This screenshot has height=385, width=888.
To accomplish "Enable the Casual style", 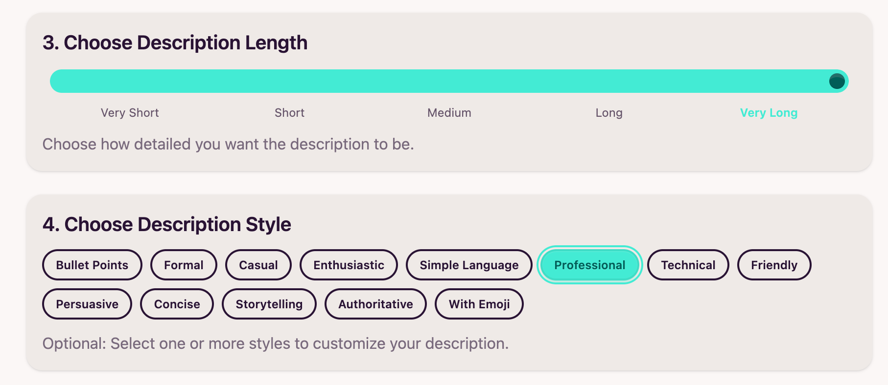I will [258, 265].
